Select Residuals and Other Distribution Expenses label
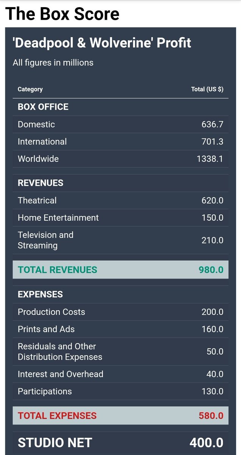 coord(60,351)
